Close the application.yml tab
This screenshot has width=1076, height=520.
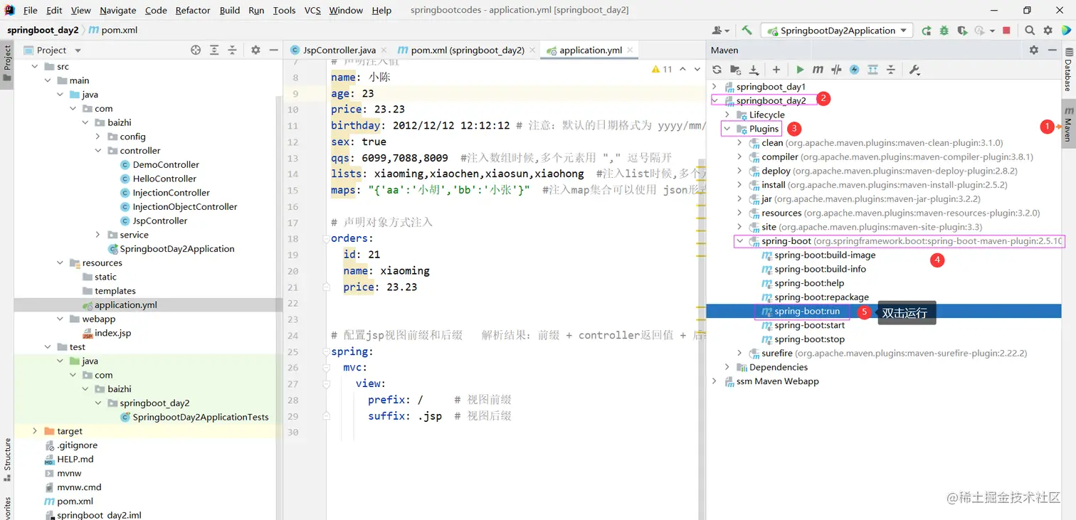pyautogui.click(x=631, y=50)
